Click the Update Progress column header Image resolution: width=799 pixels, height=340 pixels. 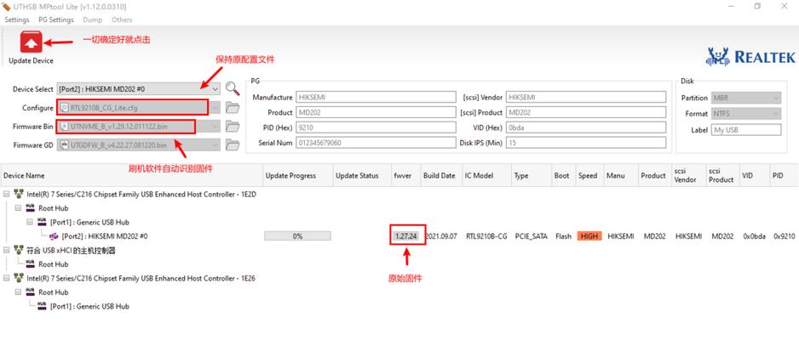[297, 175]
